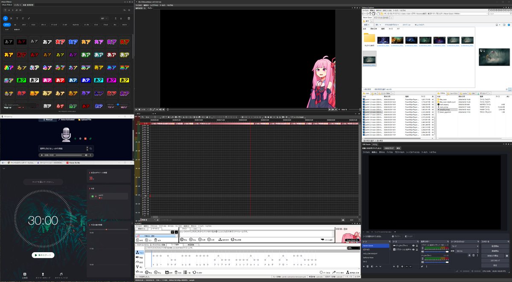Click the 集中スタート button in Focus To-Do

[x=43, y=255]
